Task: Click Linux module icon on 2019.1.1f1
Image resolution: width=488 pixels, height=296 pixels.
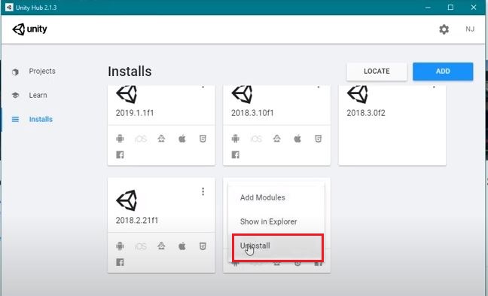Action: (x=161, y=139)
